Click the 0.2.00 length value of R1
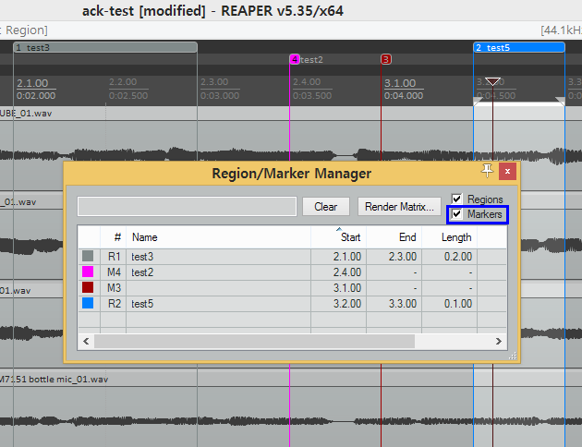 pyautogui.click(x=458, y=257)
